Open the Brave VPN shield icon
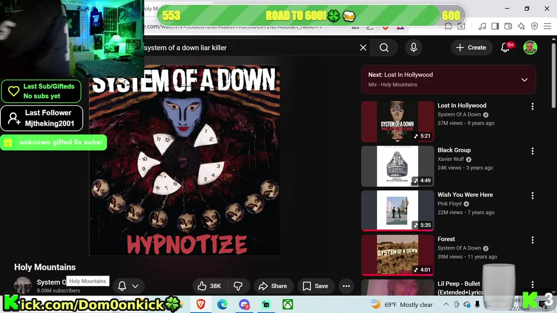 [x=534, y=27]
